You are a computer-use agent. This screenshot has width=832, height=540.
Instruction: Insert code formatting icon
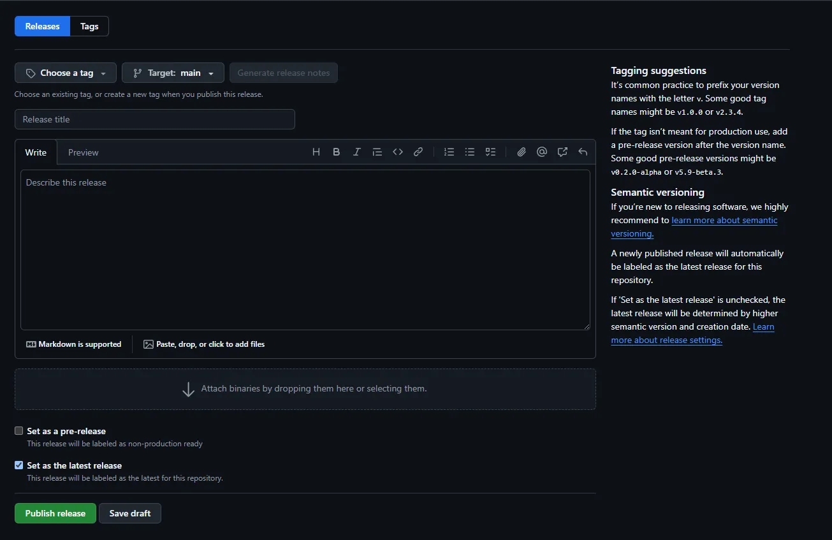pos(398,152)
